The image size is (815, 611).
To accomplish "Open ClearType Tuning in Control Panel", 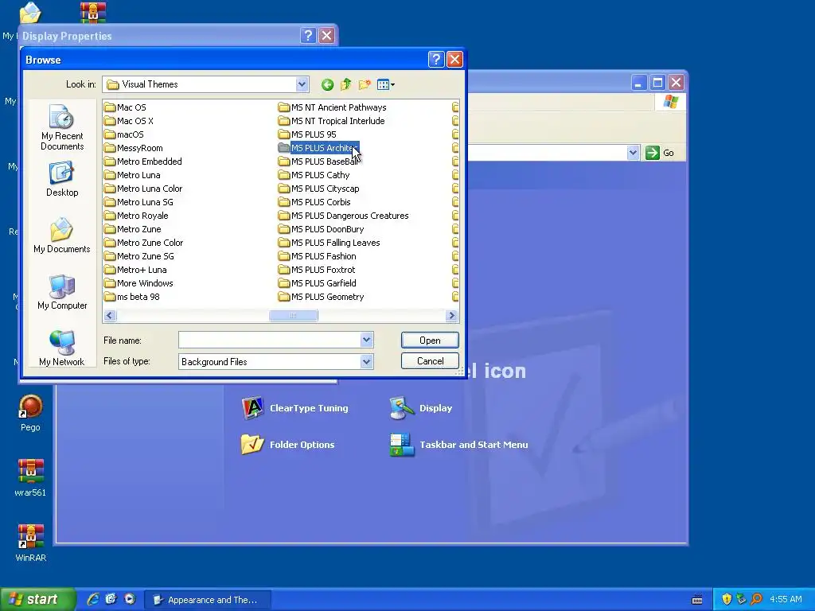I will (295, 408).
